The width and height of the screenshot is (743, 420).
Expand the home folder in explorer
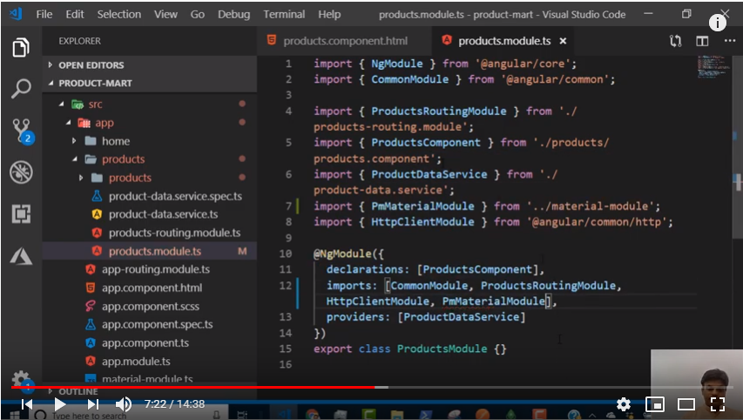[x=115, y=141]
